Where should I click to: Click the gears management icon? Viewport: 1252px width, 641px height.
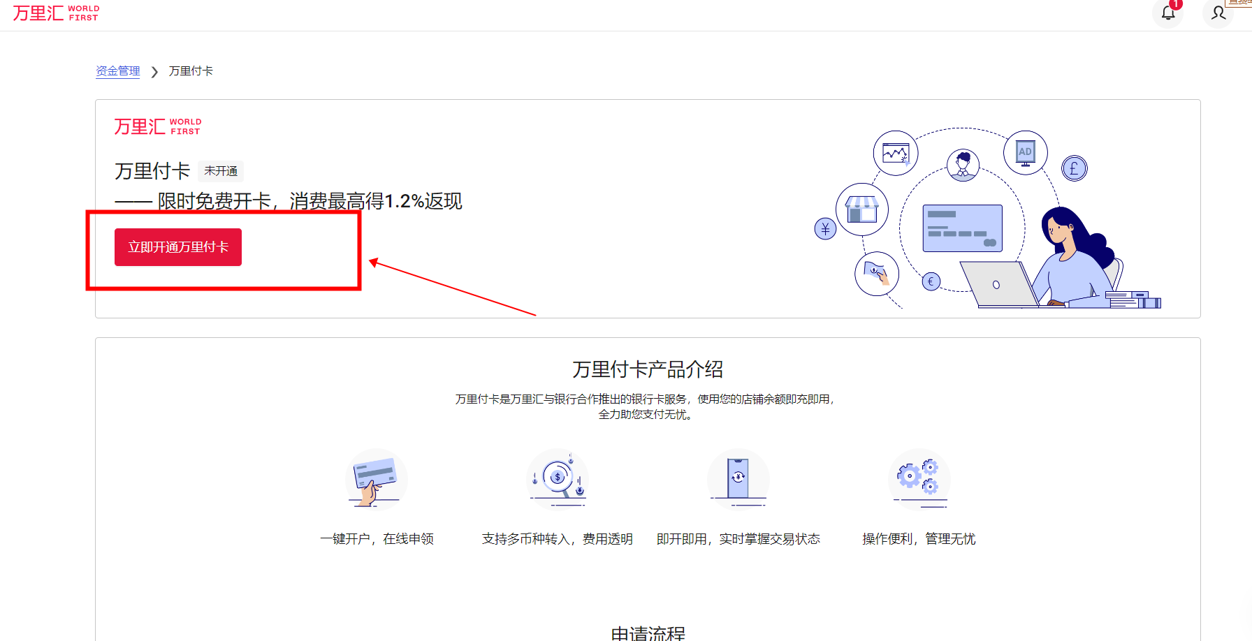pos(919,478)
